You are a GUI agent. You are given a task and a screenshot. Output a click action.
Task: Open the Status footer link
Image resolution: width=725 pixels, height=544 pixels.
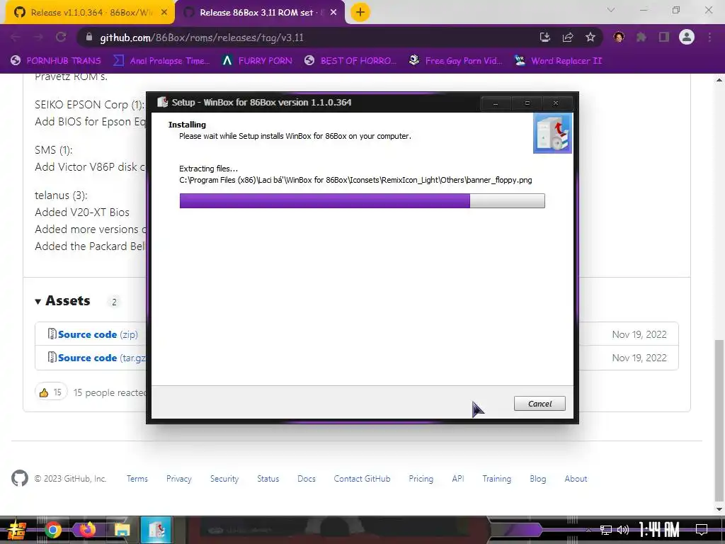pyautogui.click(x=268, y=479)
